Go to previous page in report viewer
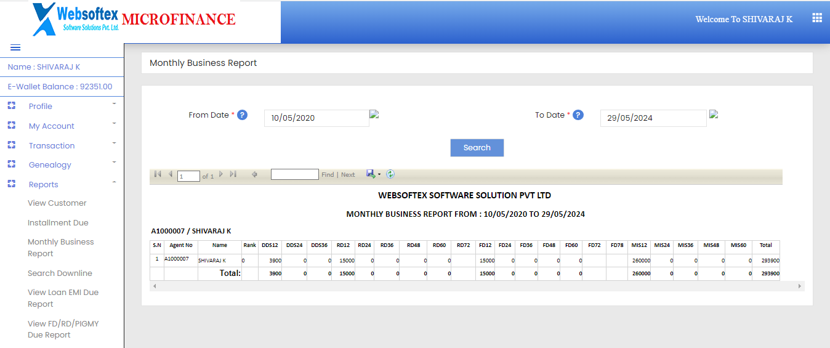 pos(171,174)
